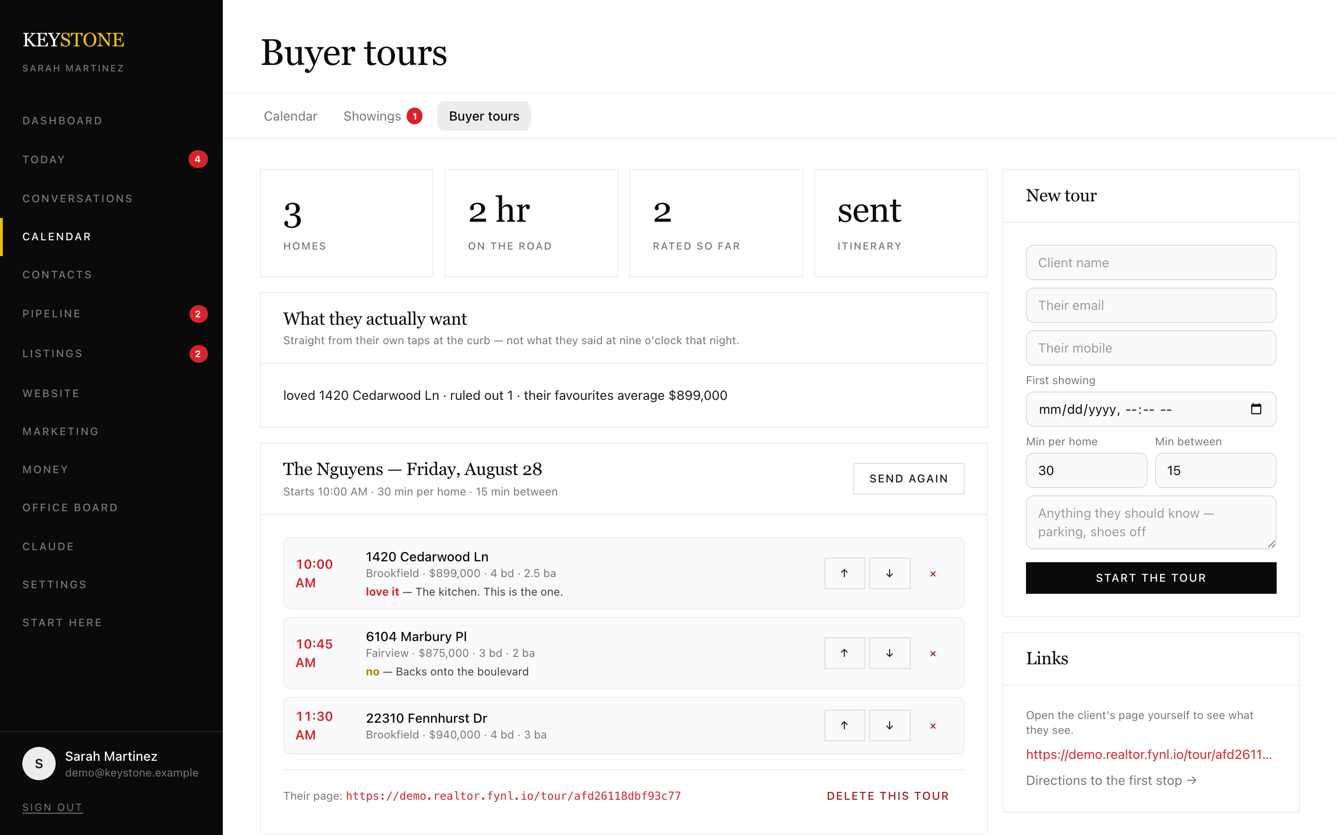Click the Send Again button
Screen dimensions: 1337x835
[x=909, y=478]
